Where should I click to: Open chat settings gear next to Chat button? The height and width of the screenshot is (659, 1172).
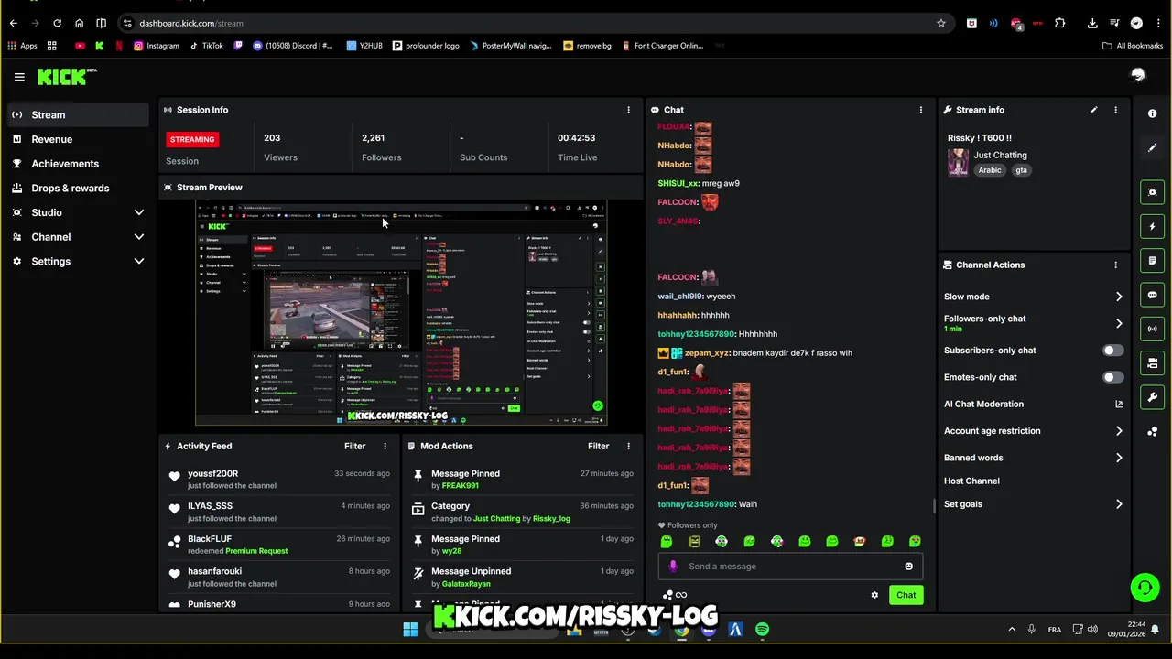point(874,595)
